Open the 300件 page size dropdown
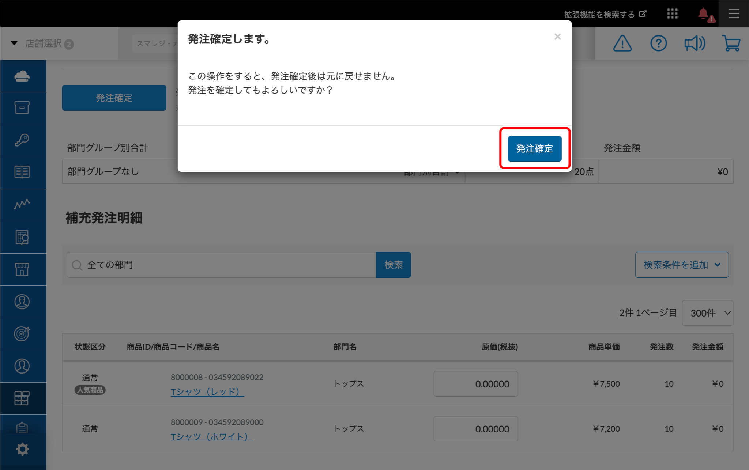Image resolution: width=749 pixels, height=470 pixels. [x=707, y=313]
